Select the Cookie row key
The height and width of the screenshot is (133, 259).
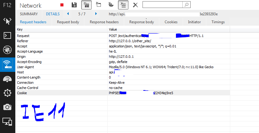click(22, 93)
